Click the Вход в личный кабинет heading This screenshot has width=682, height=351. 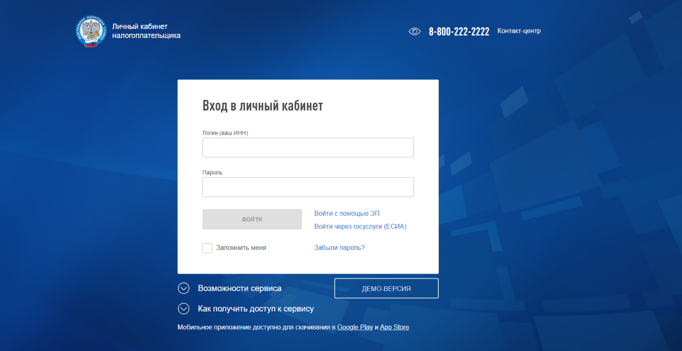click(263, 106)
